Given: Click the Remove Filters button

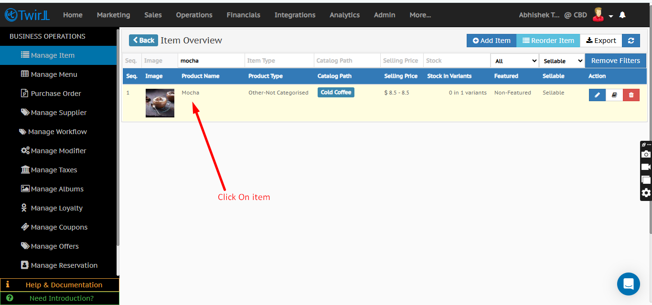Looking at the screenshot, I should coord(615,61).
